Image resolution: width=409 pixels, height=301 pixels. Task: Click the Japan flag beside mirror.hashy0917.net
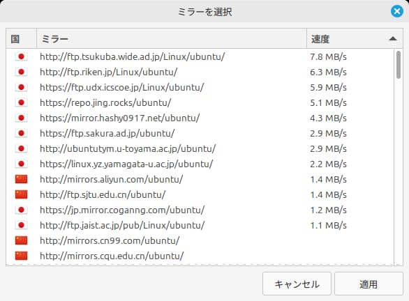click(21, 118)
